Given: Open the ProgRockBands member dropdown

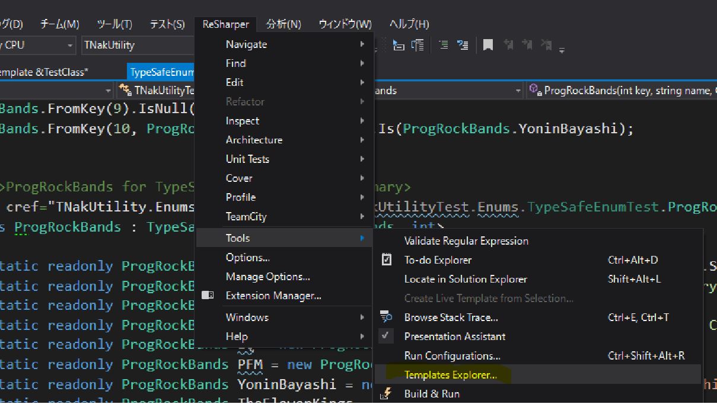Looking at the screenshot, I should 623,90.
